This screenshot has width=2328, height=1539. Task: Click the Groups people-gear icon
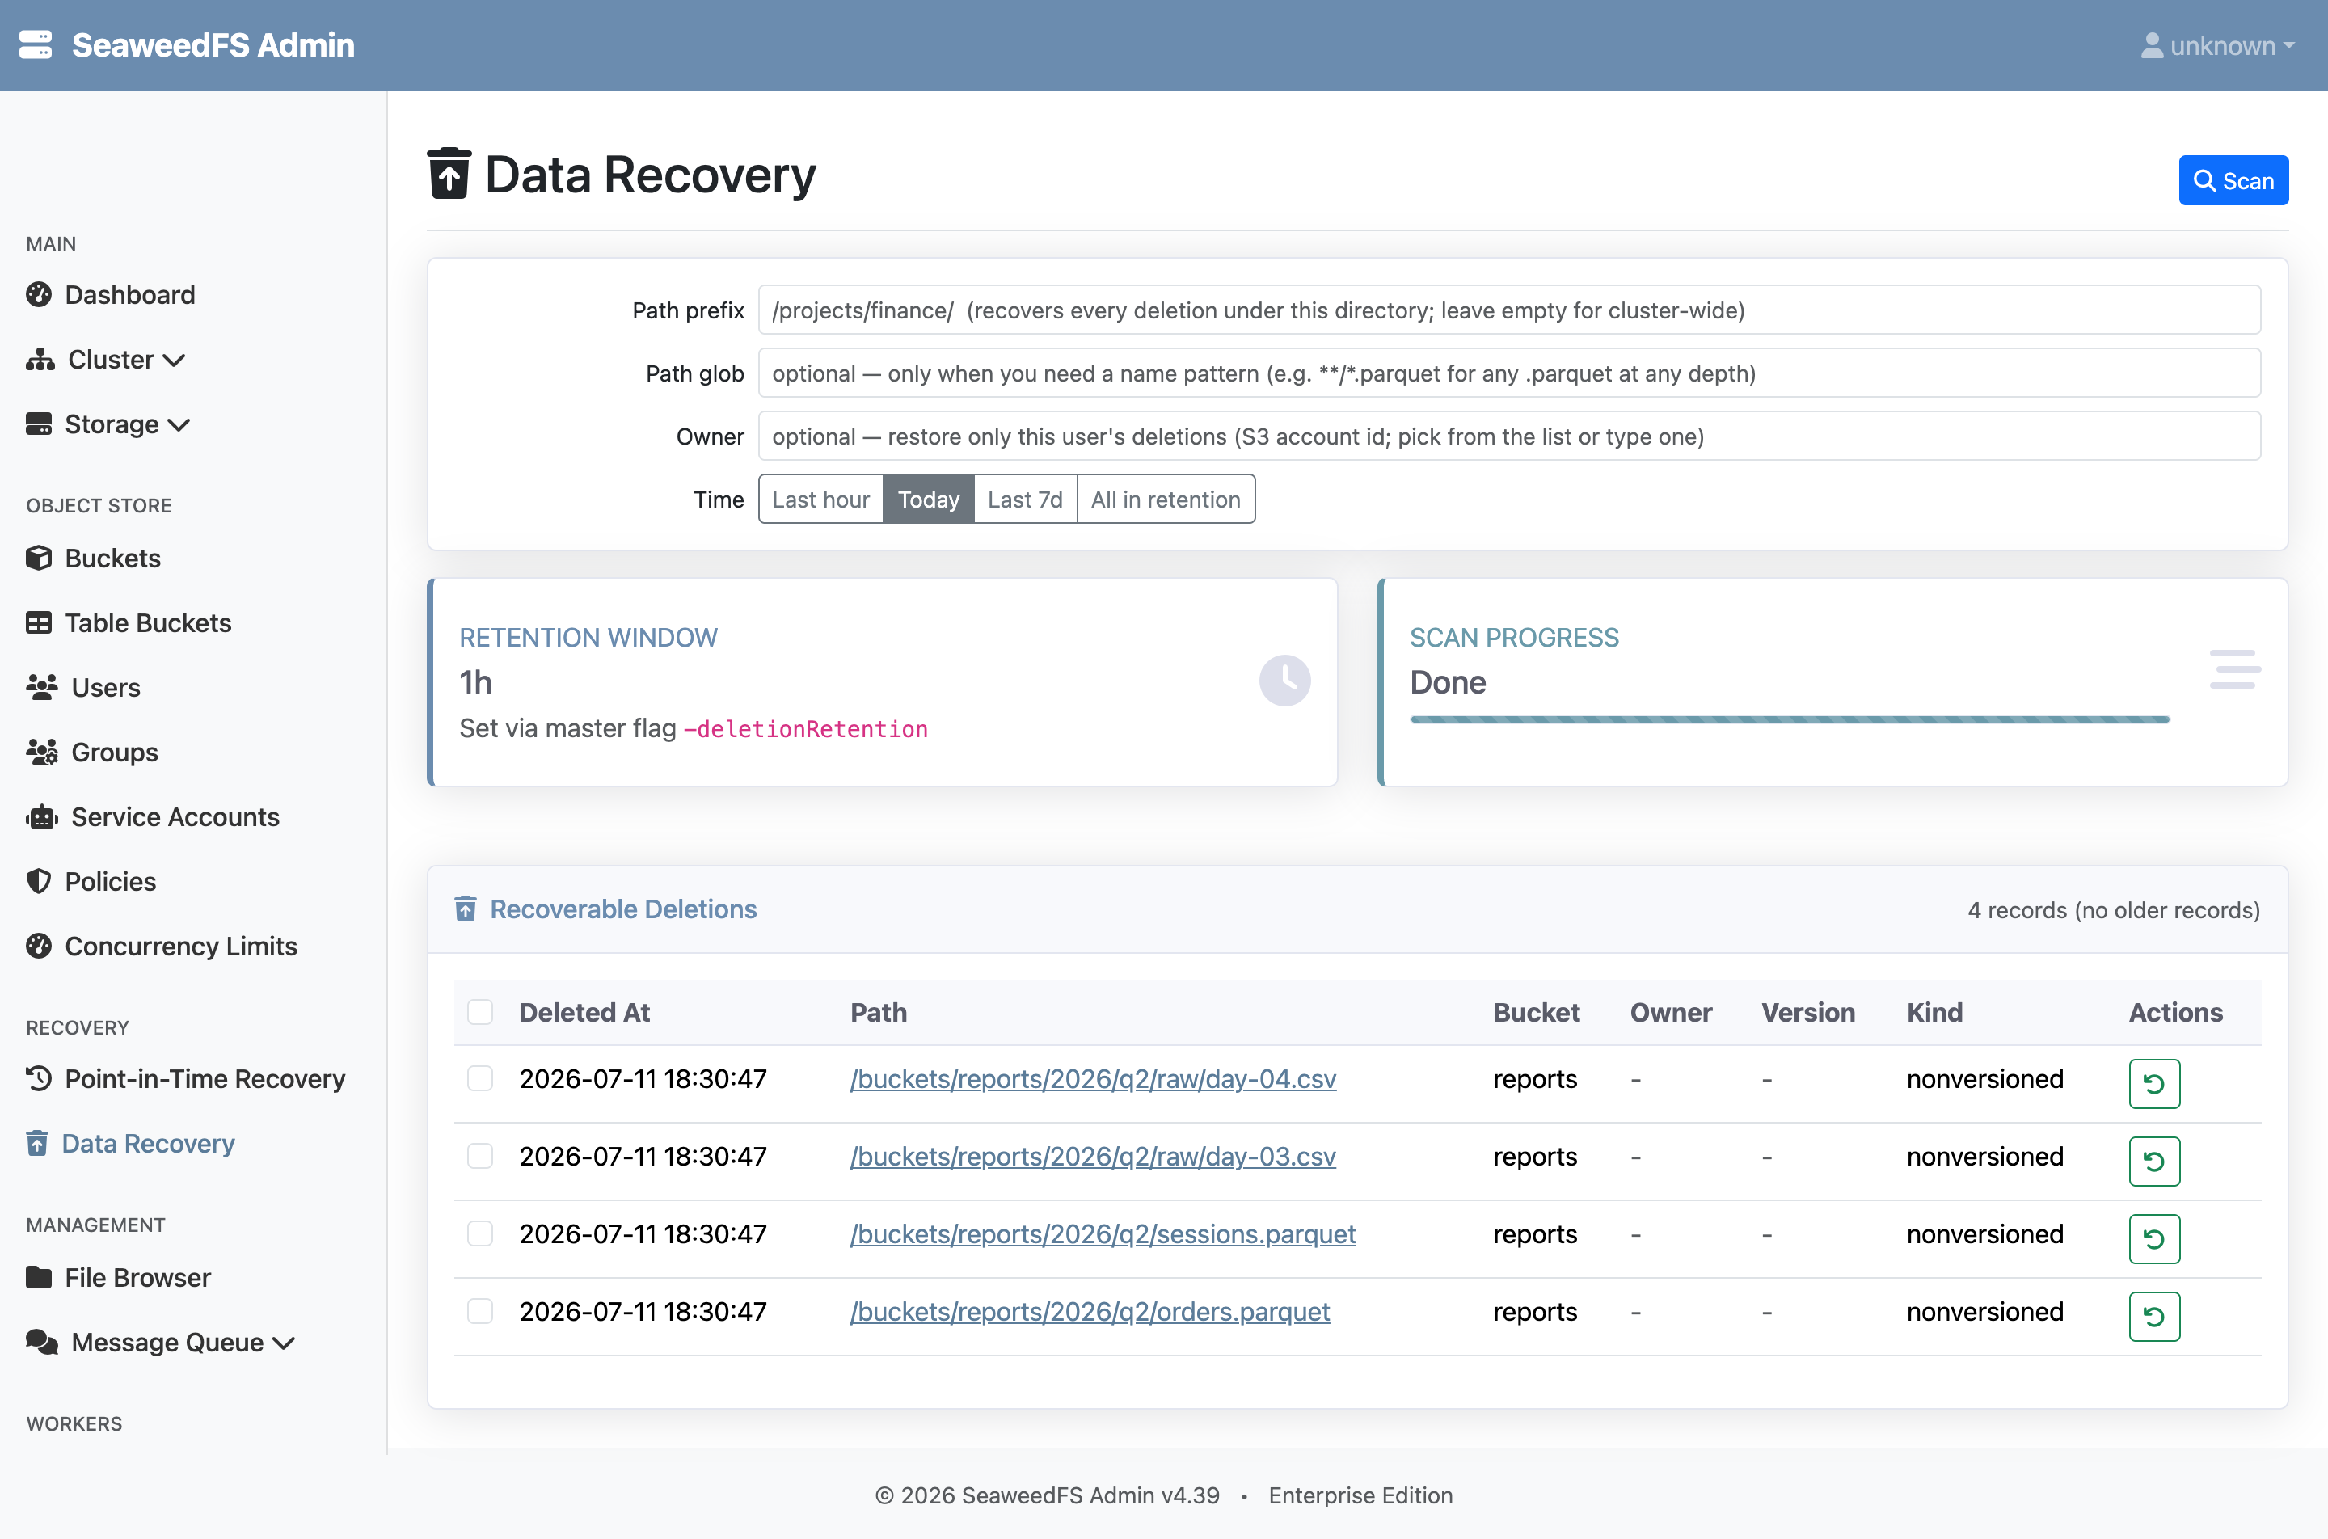click(42, 752)
